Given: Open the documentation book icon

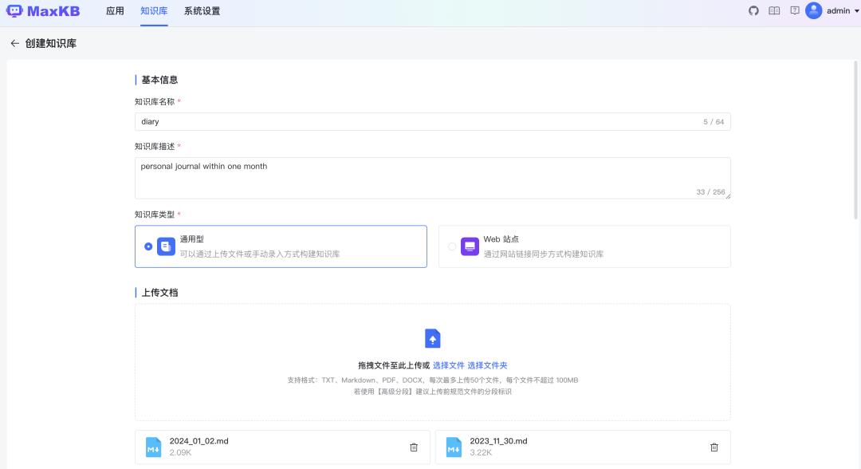Looking at the screenshot, I should coord(773,10).
